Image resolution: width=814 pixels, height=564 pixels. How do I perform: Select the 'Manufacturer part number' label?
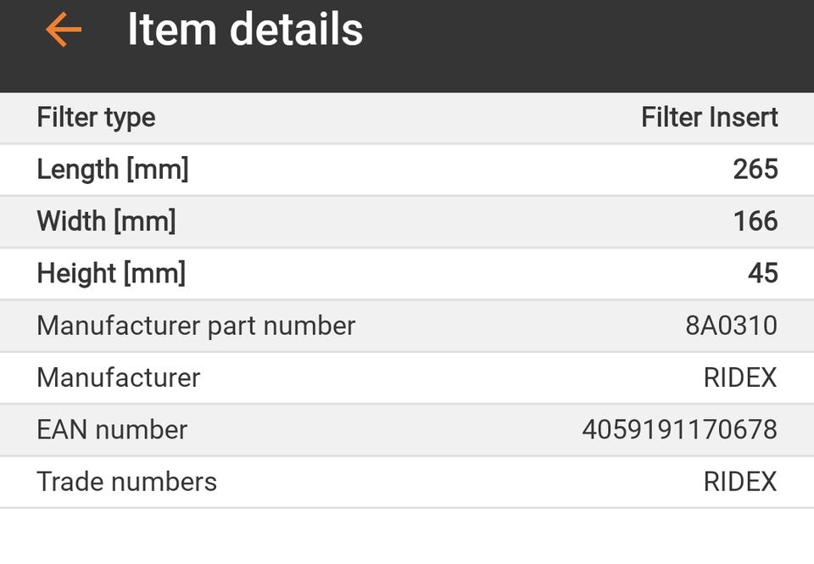coord(196,326)
